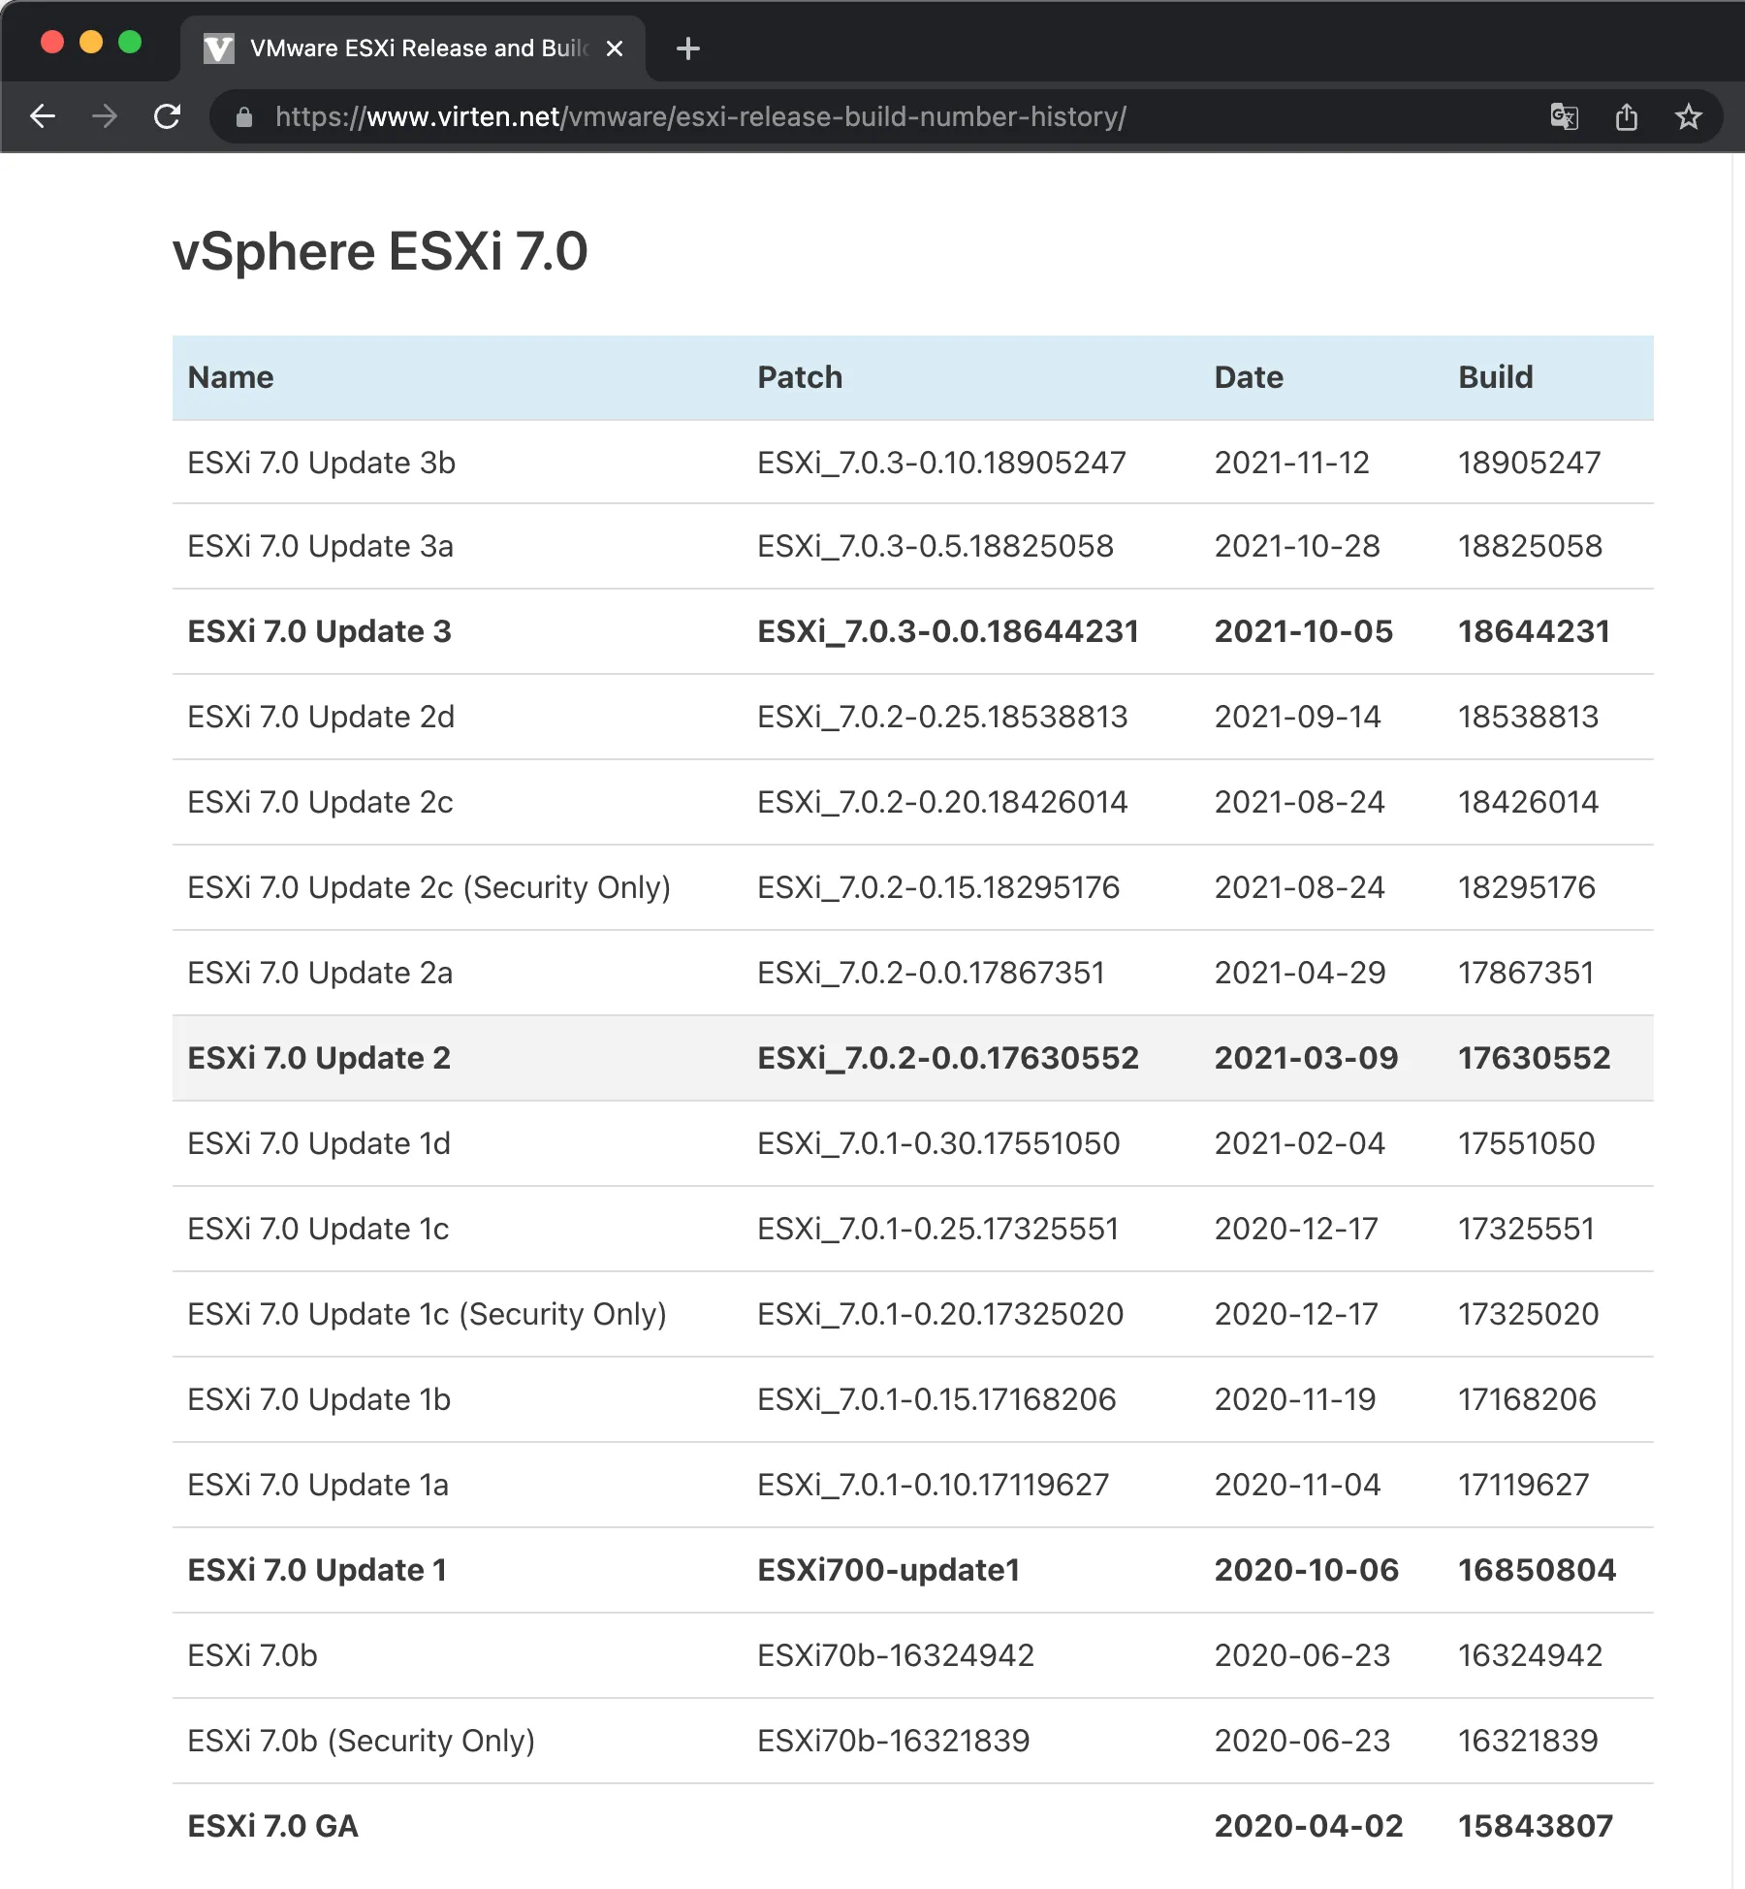This screenshot has width=1745, height=1889.
Task: Select ESXi 7.0 Update 1b name cell
Action: 320,1399
